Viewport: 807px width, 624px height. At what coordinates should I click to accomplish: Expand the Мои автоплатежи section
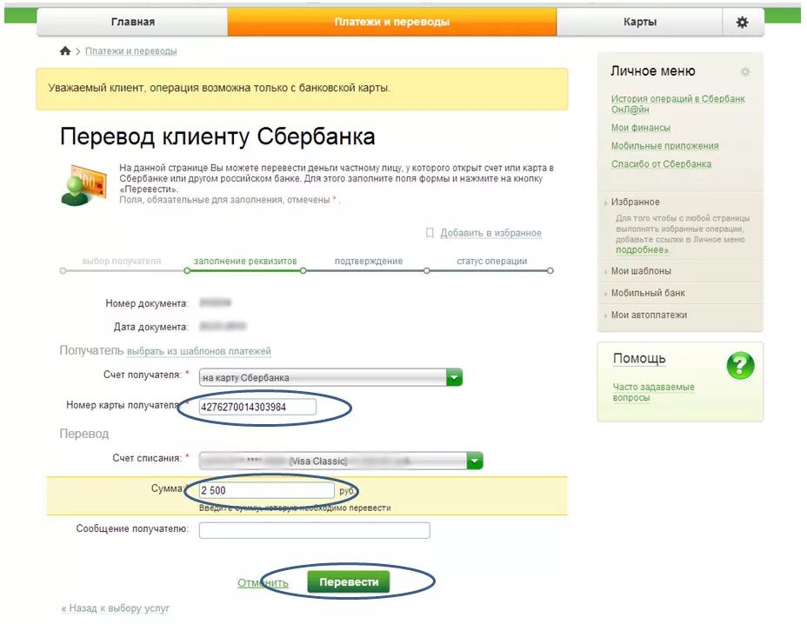click(649, 315)
